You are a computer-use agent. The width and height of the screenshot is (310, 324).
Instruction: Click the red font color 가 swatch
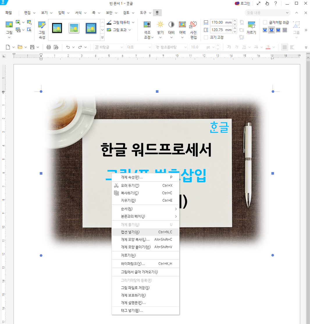click(x=268, y=47)
